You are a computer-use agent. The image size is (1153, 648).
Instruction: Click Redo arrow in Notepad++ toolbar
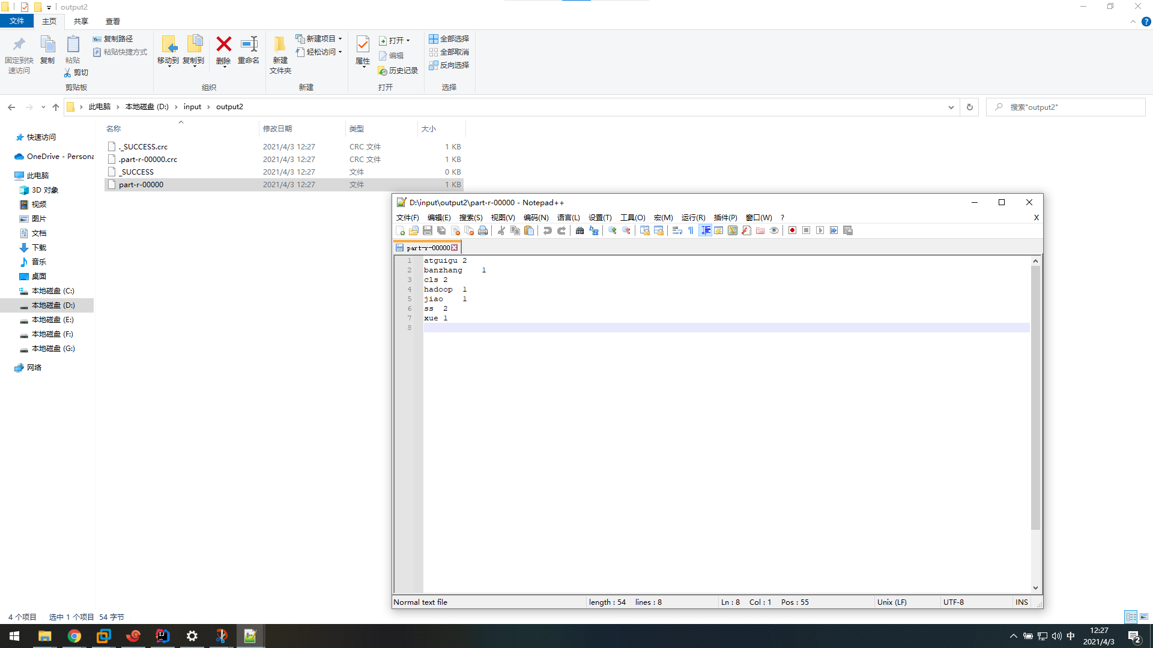click(x=561, y=230)
